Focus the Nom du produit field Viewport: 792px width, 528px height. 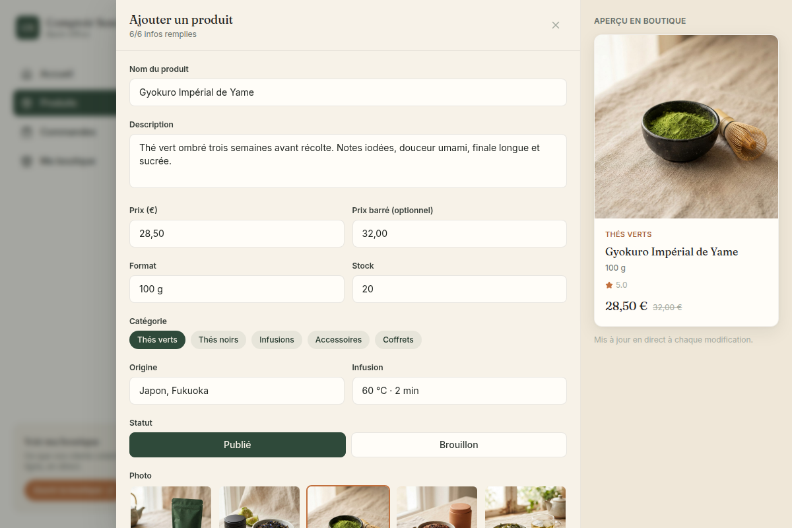pyautogui.click(x=348, y=92)
